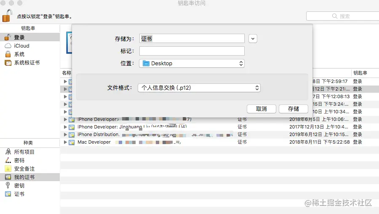
Task: Select the iPhone Distribution certificate name
Action: (x=99, y=134)
